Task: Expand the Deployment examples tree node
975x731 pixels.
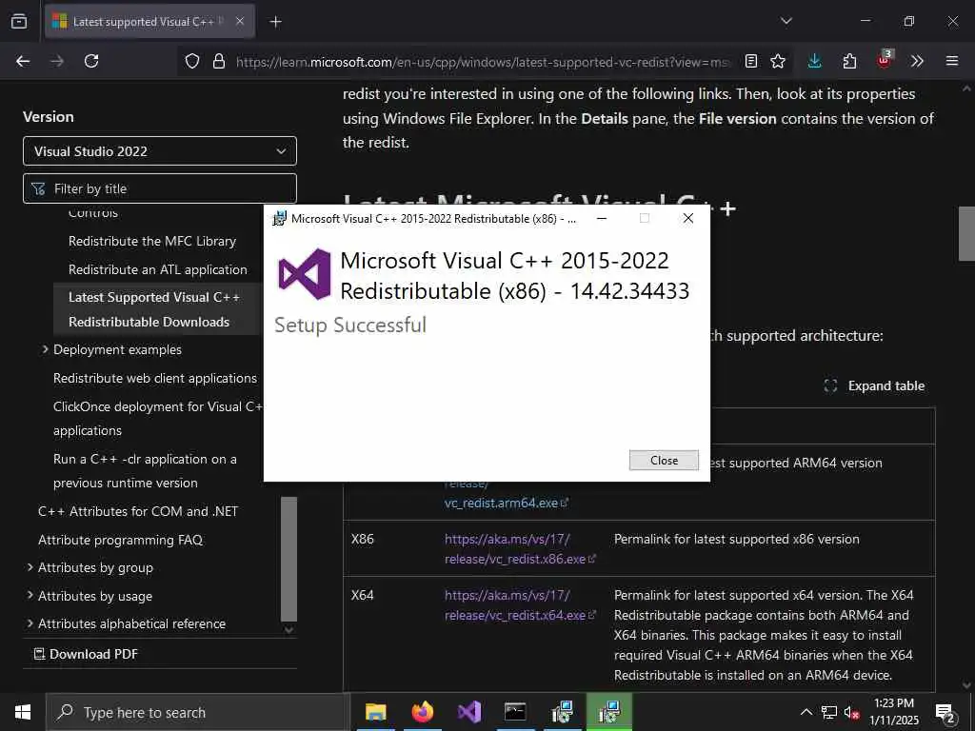Action: pos(45,349)
